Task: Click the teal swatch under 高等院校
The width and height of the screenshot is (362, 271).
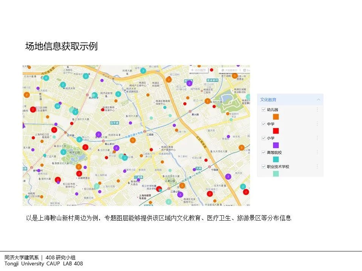Action: coord(276,159)
